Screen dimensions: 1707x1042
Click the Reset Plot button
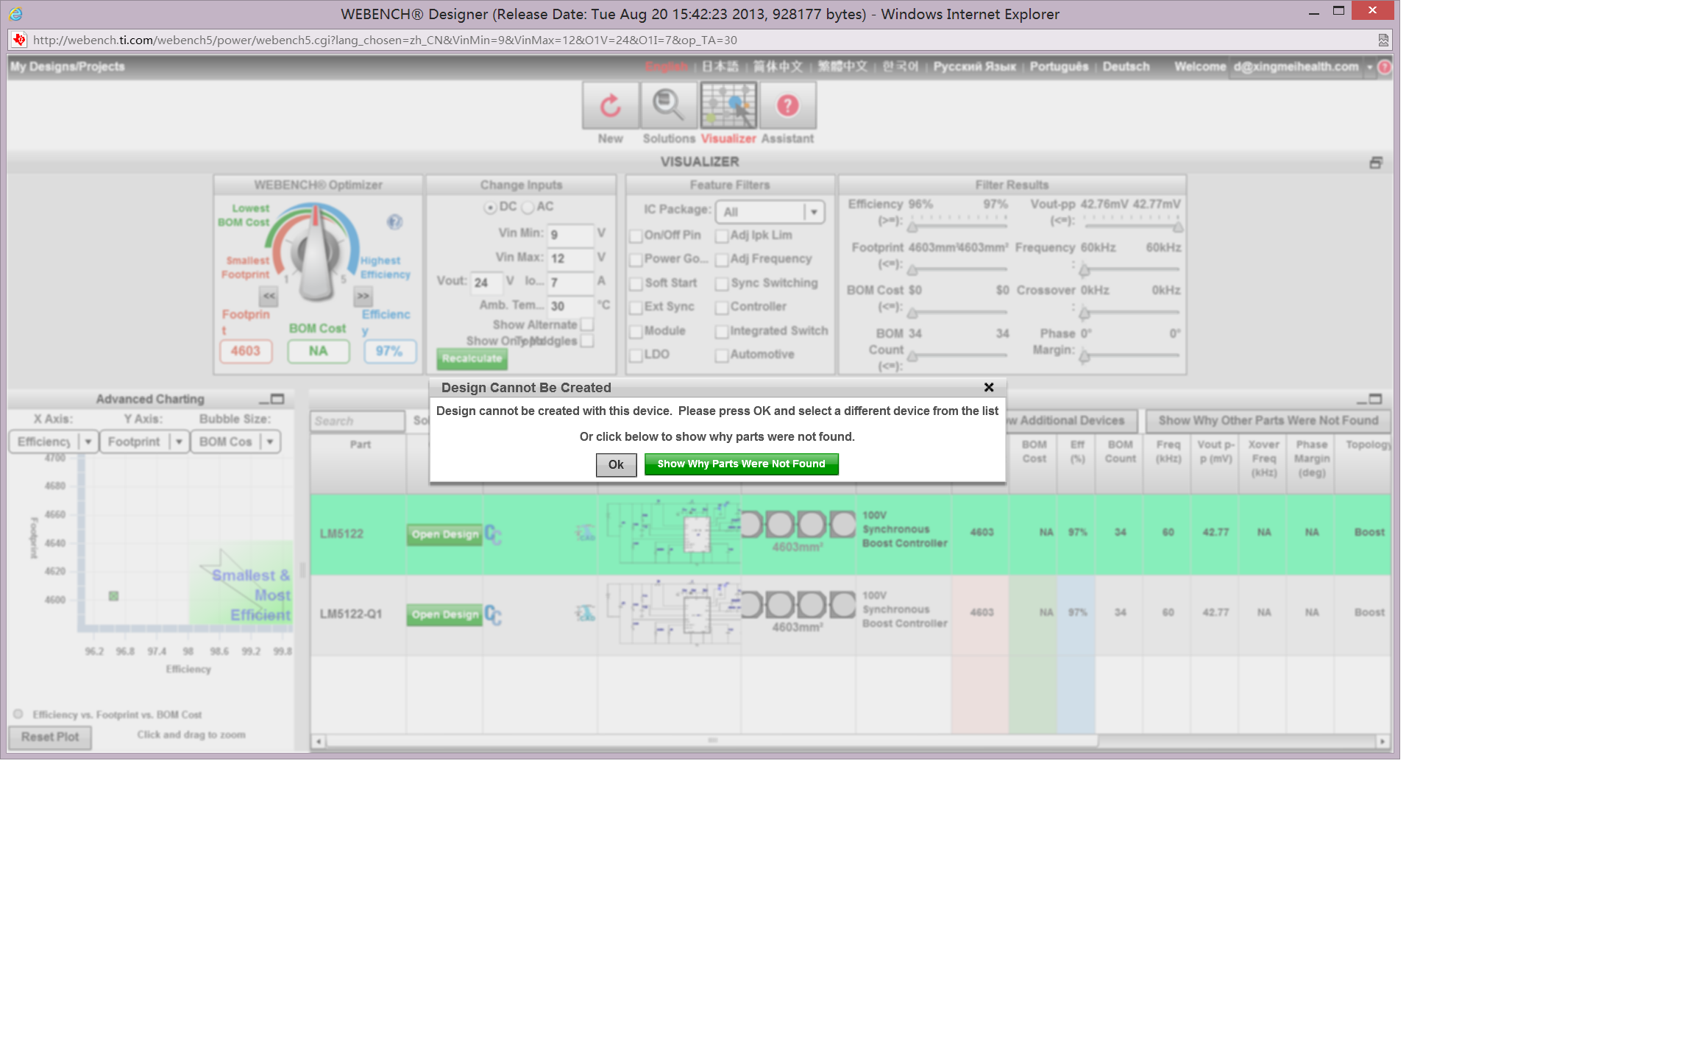(x=49, y=737)
